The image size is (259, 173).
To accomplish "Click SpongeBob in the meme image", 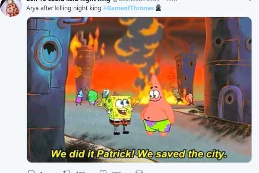I will pos(119,113).
